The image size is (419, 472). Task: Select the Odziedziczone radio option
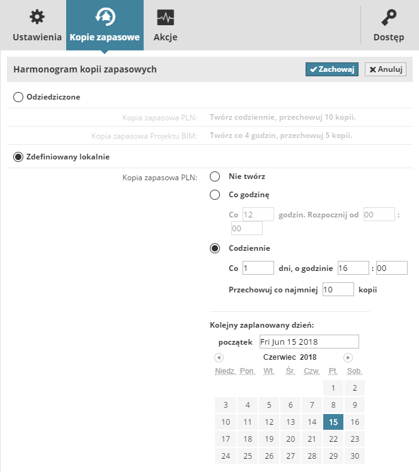pyautogui.click(x=18, y=97)
